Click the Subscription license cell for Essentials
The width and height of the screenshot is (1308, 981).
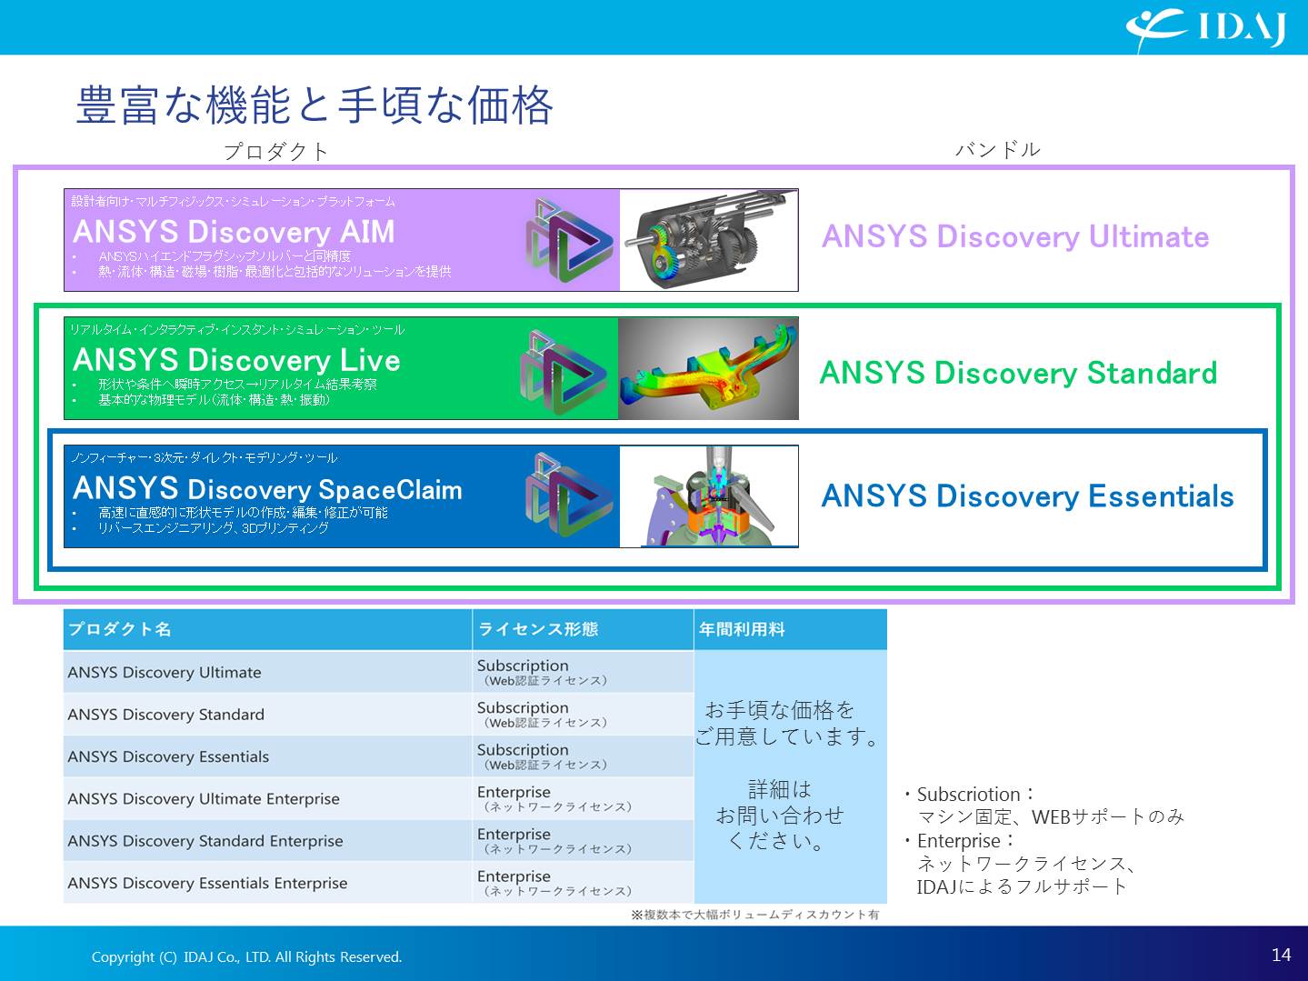(x=583, y=756)
